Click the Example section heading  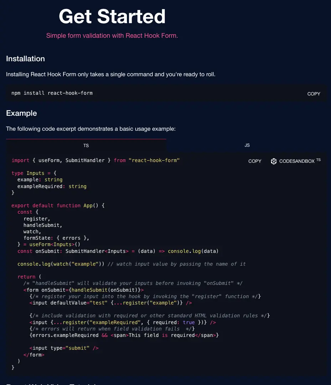point(21,113)
